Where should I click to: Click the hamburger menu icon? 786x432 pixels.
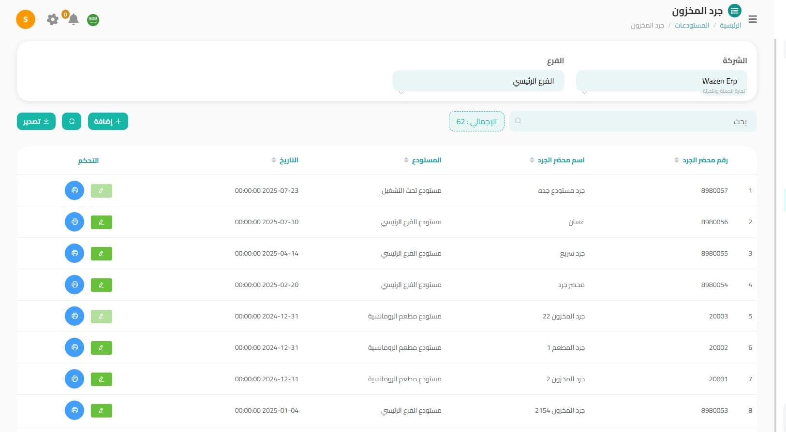tap(752, 19)
